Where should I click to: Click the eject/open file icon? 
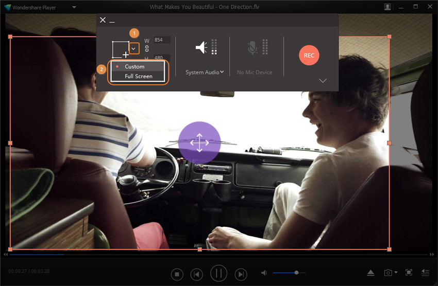point(370,273)
